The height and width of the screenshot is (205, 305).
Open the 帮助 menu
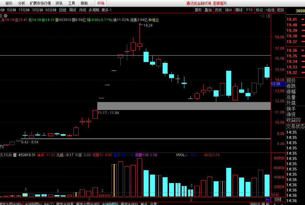click(84, 3)
